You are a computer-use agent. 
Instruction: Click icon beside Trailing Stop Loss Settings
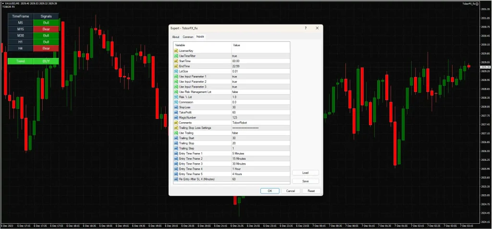pyautogui.click(x=176, y=128)
